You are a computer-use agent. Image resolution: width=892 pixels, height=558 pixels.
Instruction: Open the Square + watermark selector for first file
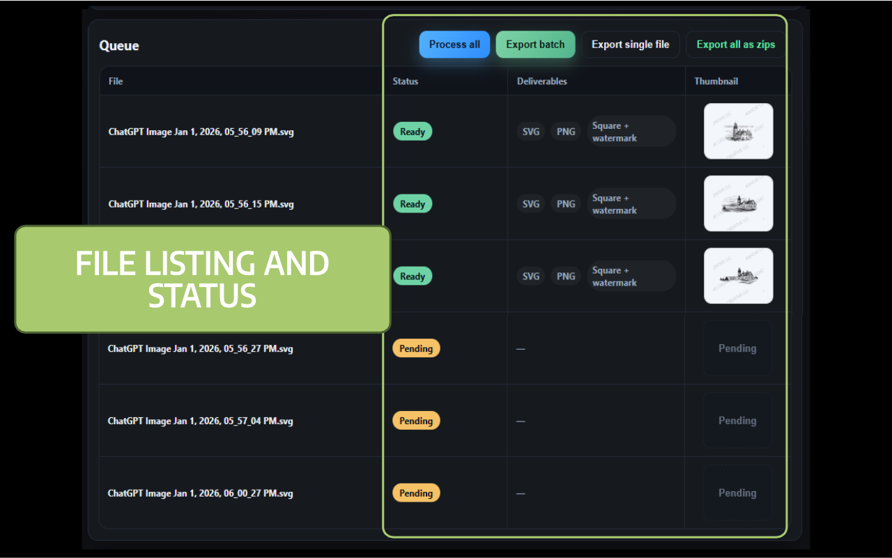(x=631, y=131)
